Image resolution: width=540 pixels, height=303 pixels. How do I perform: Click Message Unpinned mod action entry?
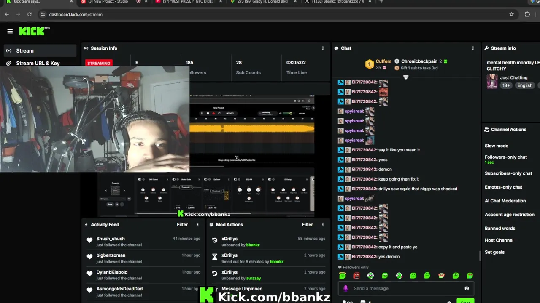(242, 289)
